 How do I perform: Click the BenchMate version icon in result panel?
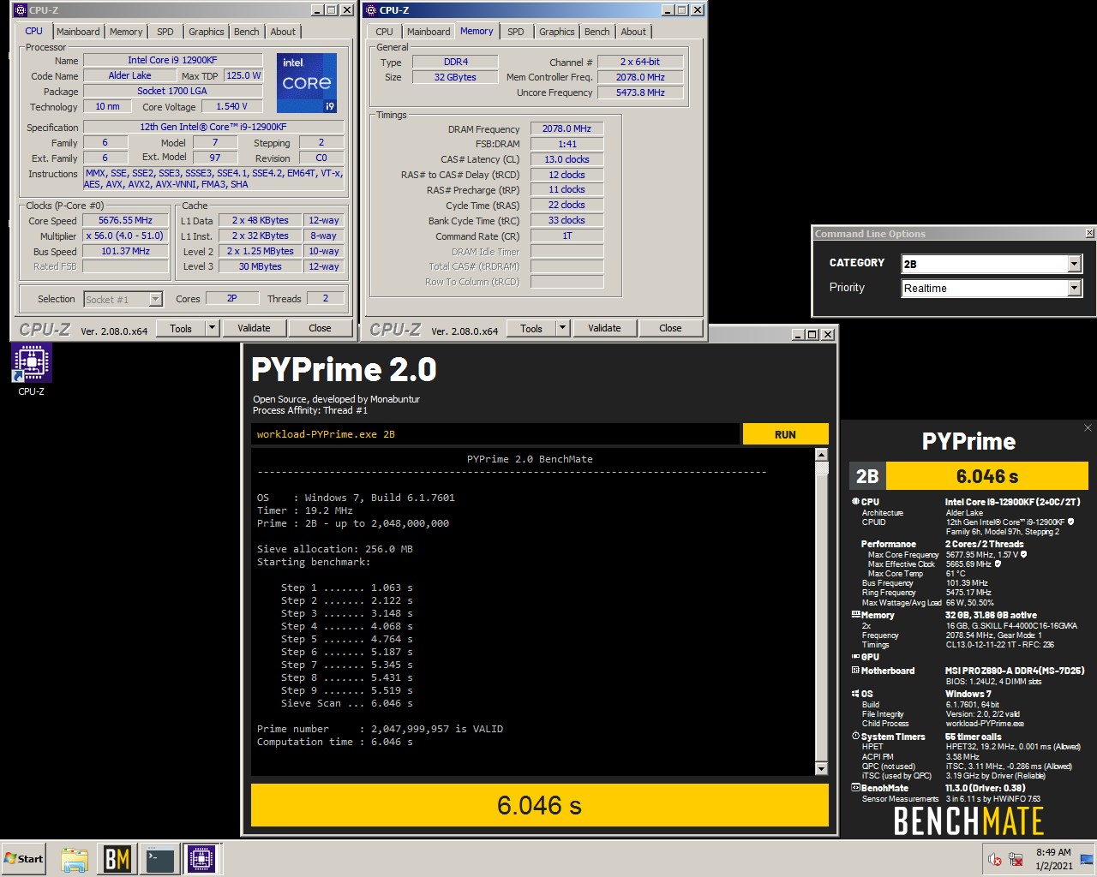(x=855, y=788)
